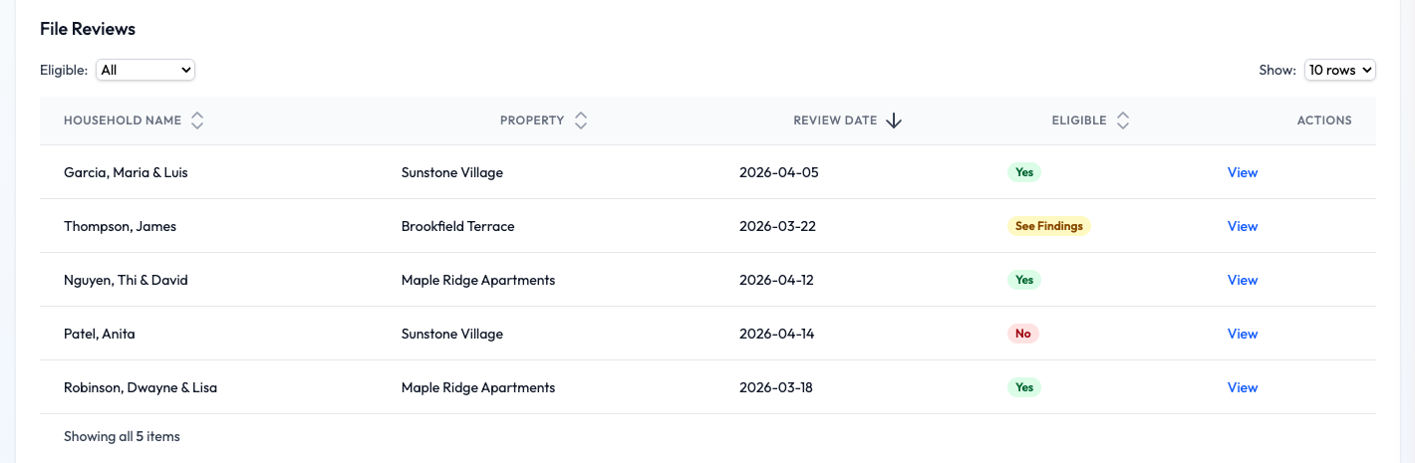This screenshot has width=1415, height=463.
Task: View the Garcia, Maria & Luis review
Action: [x=1242, y=172]
